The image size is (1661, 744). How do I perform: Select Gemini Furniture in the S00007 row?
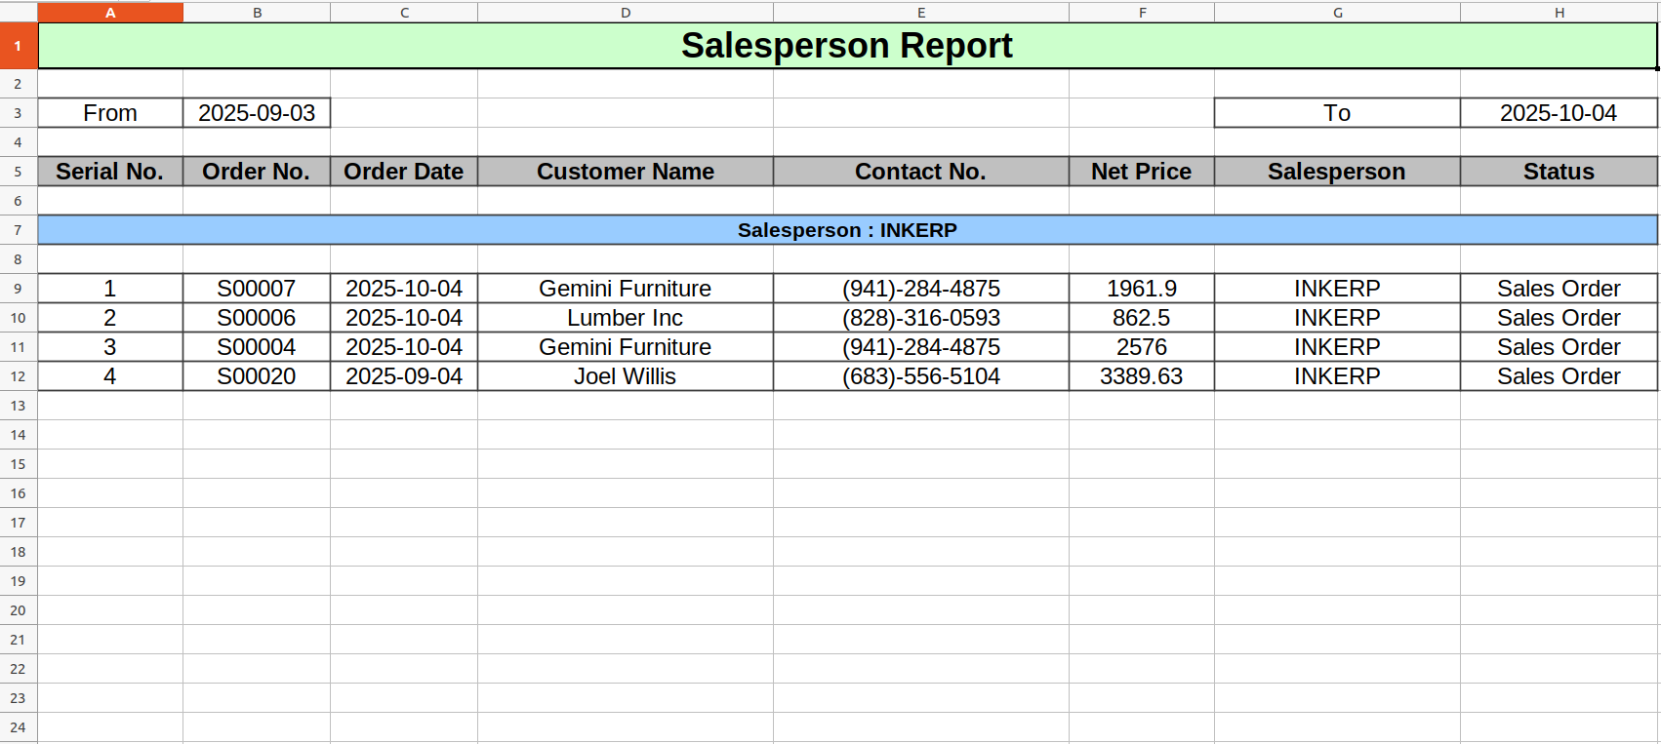pos(626,289)
